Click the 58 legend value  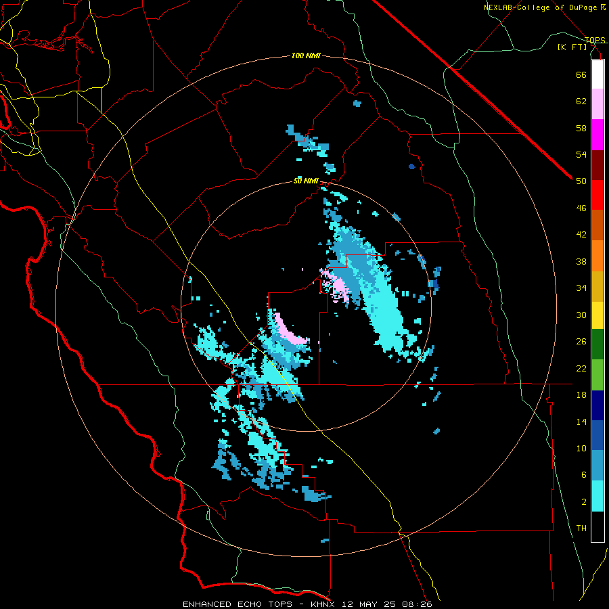tap(581, 128)
